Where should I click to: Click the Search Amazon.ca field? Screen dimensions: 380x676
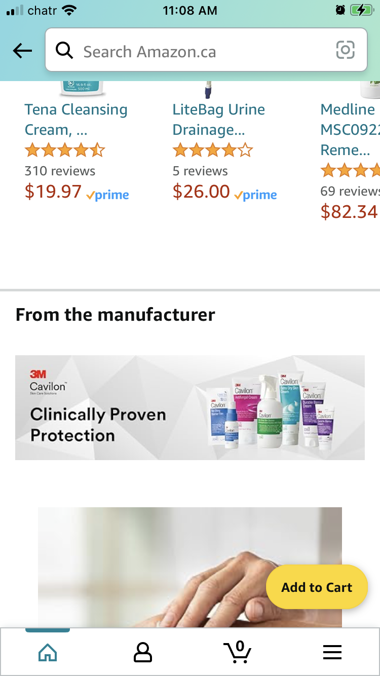coord(203,51)
